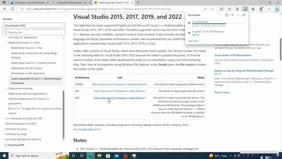Toggle the Downloads toolbar icon
The width and height of the screenshot is (282, 159).
pyautogui.click(x=245, y=9)
